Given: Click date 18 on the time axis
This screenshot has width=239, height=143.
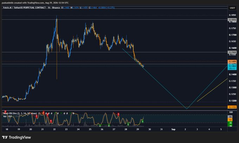Looking at the screenshot, I should tap(7, 129).
